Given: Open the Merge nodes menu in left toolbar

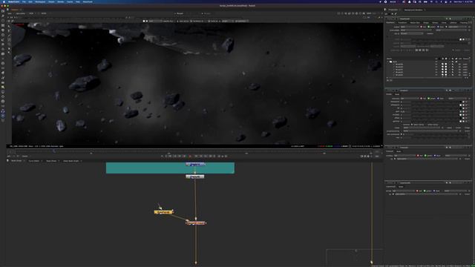Looking at the screenshot, I should pyautogui.click(x=3, y=44).
